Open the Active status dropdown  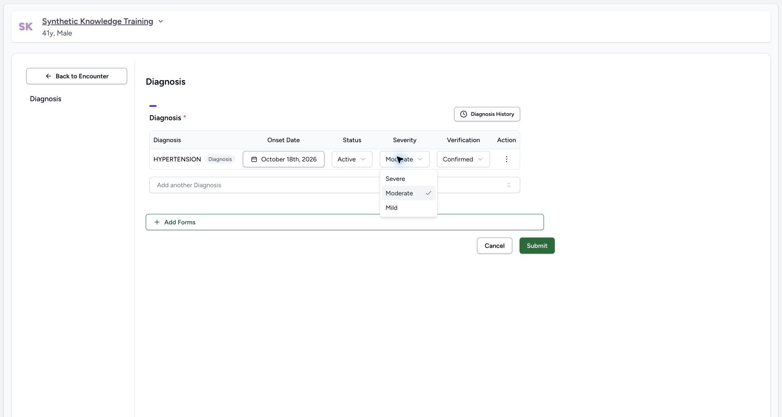click(352, 159)
